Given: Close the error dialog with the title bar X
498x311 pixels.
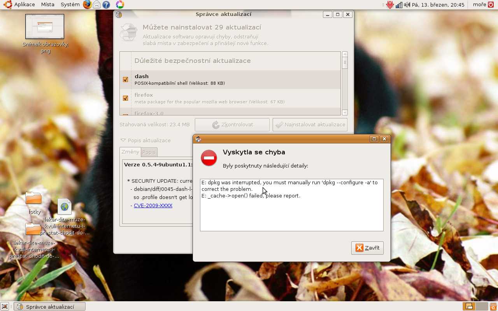Looking at the screenshot, I should (x=384, y=139).
